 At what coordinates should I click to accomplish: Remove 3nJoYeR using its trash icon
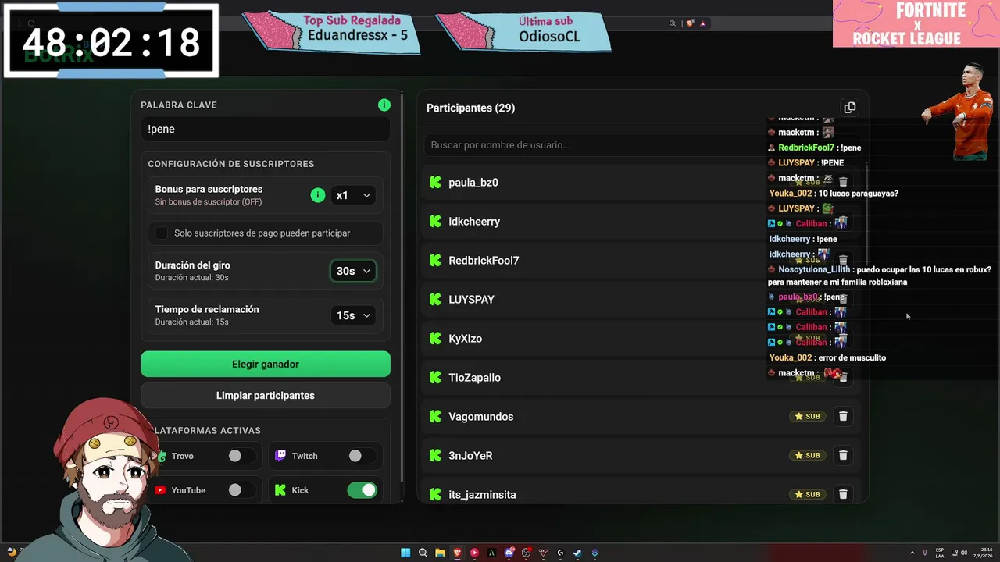[x=843, y=455]
